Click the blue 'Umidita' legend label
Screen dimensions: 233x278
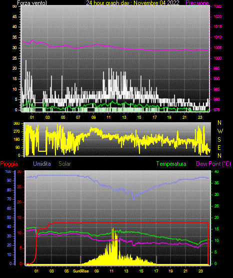pyautogui.click(x=42, y=164)
